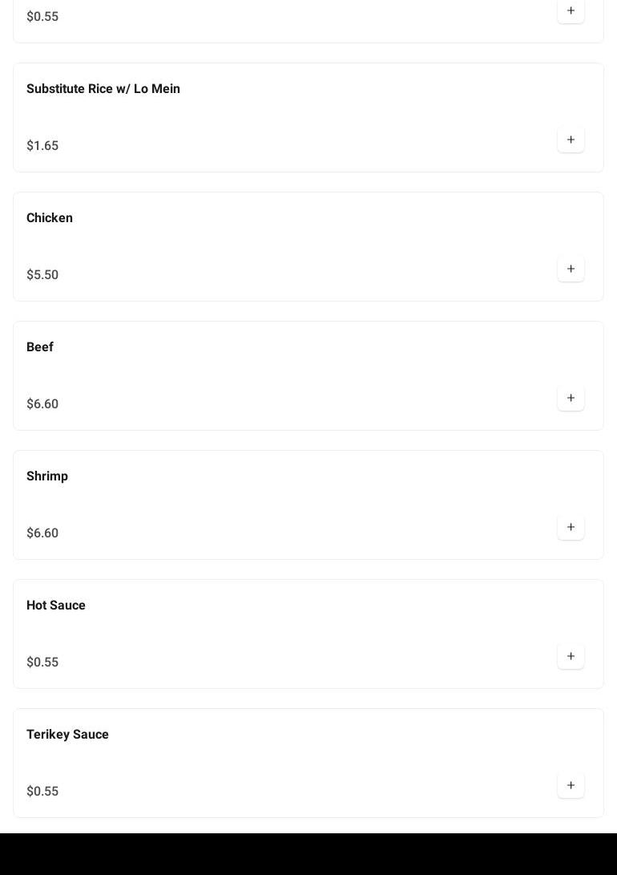Select the Hot Sauce item name

coord(56,606)
